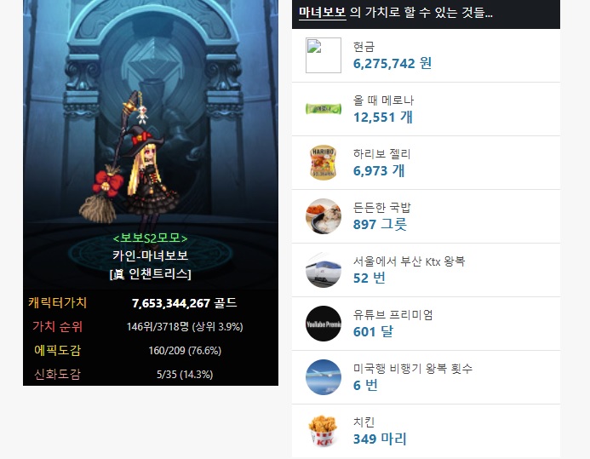This screenshot has height=459, width=590.
Task: Click the 신화도감 5/35 row
Action: pyautogui.click(x=151, y=375)
